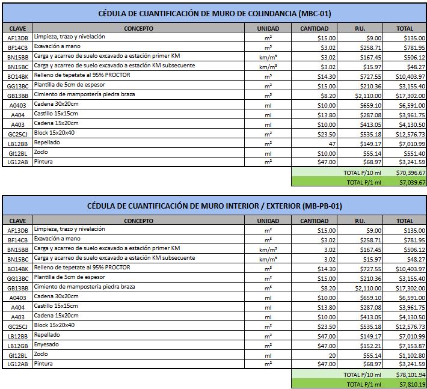The image size is (427, 389).
Task: Click GG13BC clave in the MBC-01 table
Action: [17, 87]
